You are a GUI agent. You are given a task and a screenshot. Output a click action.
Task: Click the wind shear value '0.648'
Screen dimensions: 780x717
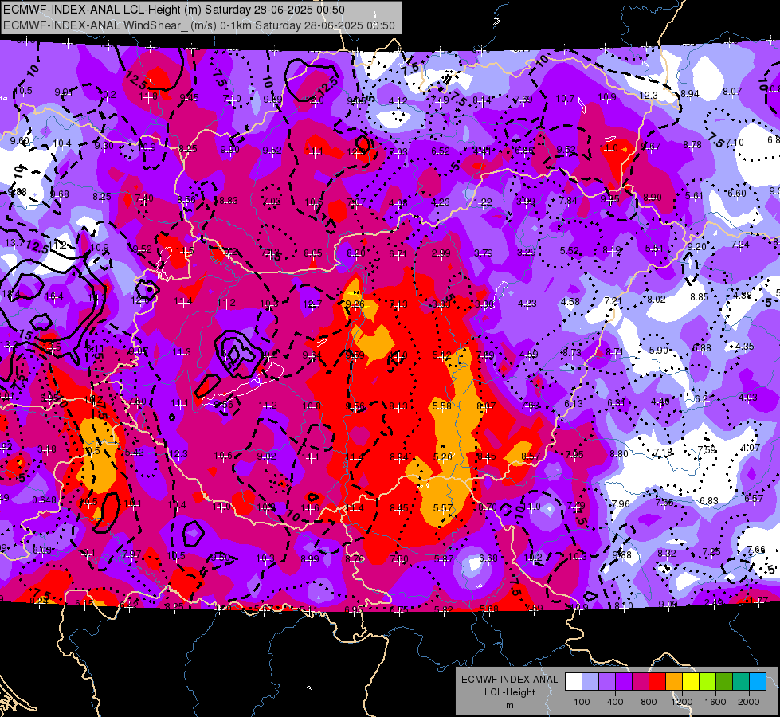(45, 500)
